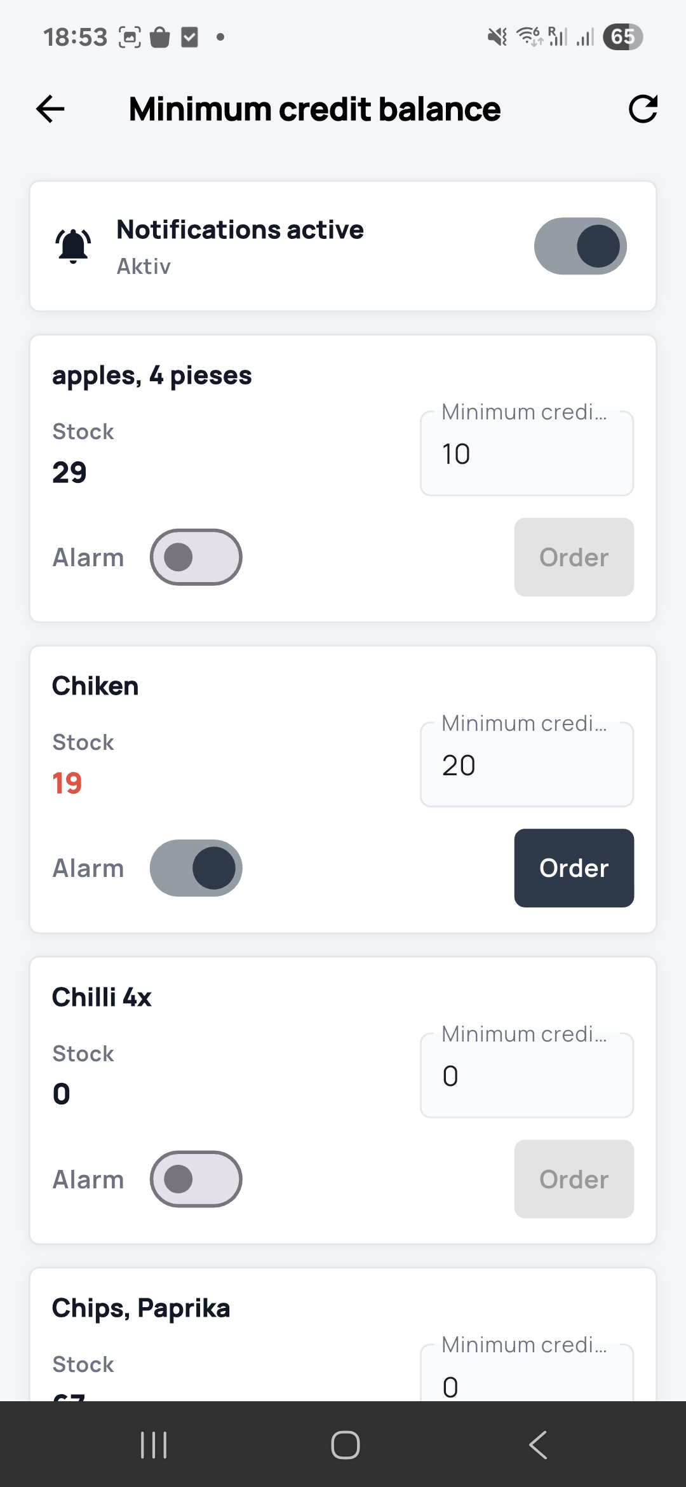The height and width of the screenshot is (1487, 686).
Task: Enable the alarm for apples, 4 pieses
Action: coord(196,557)
